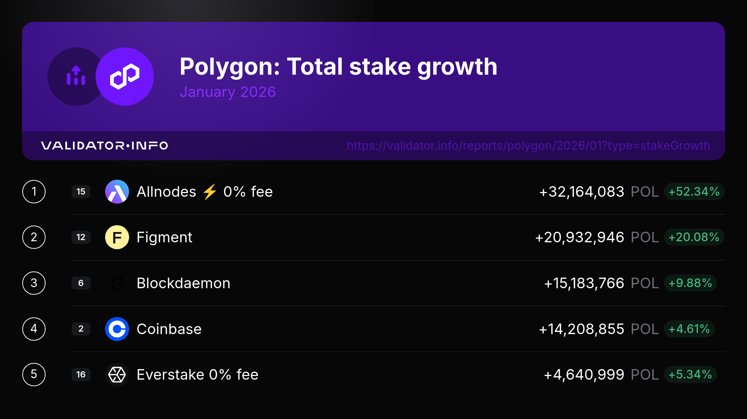Click the Blockdaemon validator logo

coord(117,283)
